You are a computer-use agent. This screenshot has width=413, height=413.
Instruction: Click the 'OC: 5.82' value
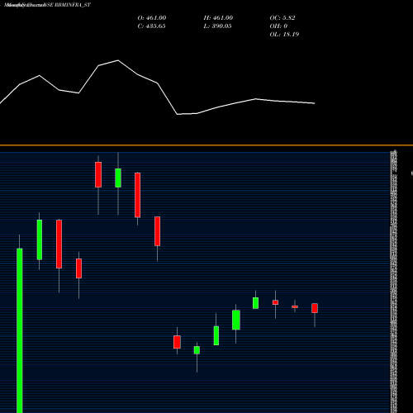(x=282, y=18)
